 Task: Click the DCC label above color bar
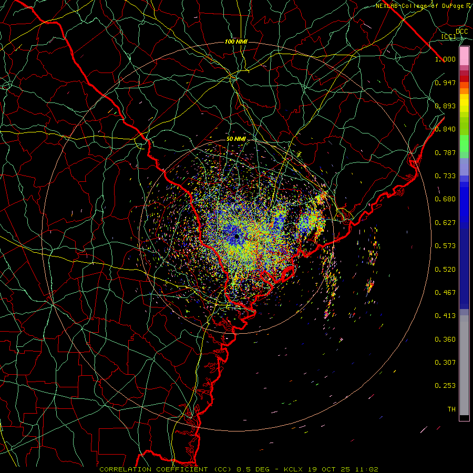tap(461, 32)
